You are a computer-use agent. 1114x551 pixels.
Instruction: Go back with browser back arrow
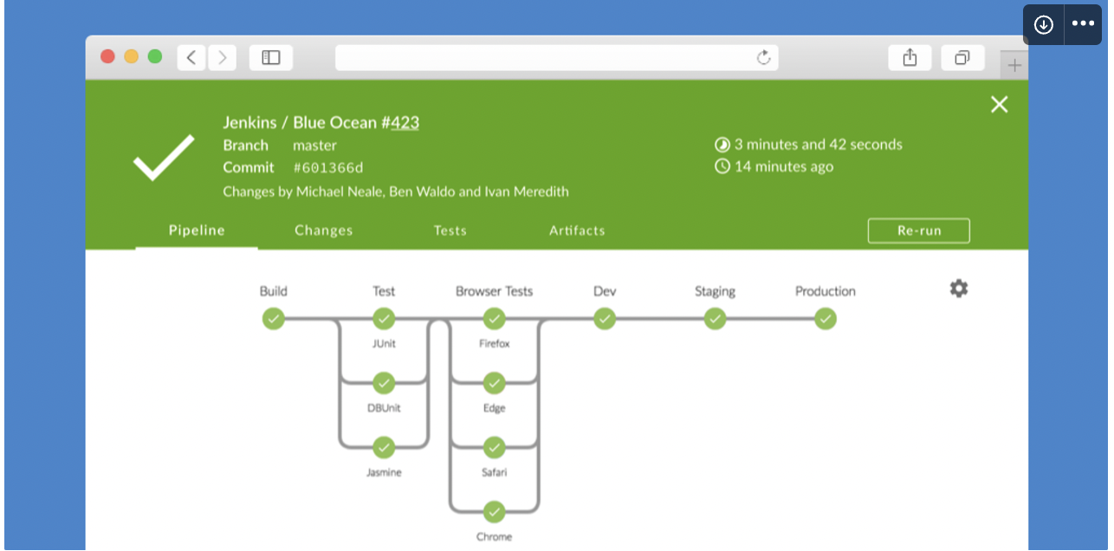(191, 58)
